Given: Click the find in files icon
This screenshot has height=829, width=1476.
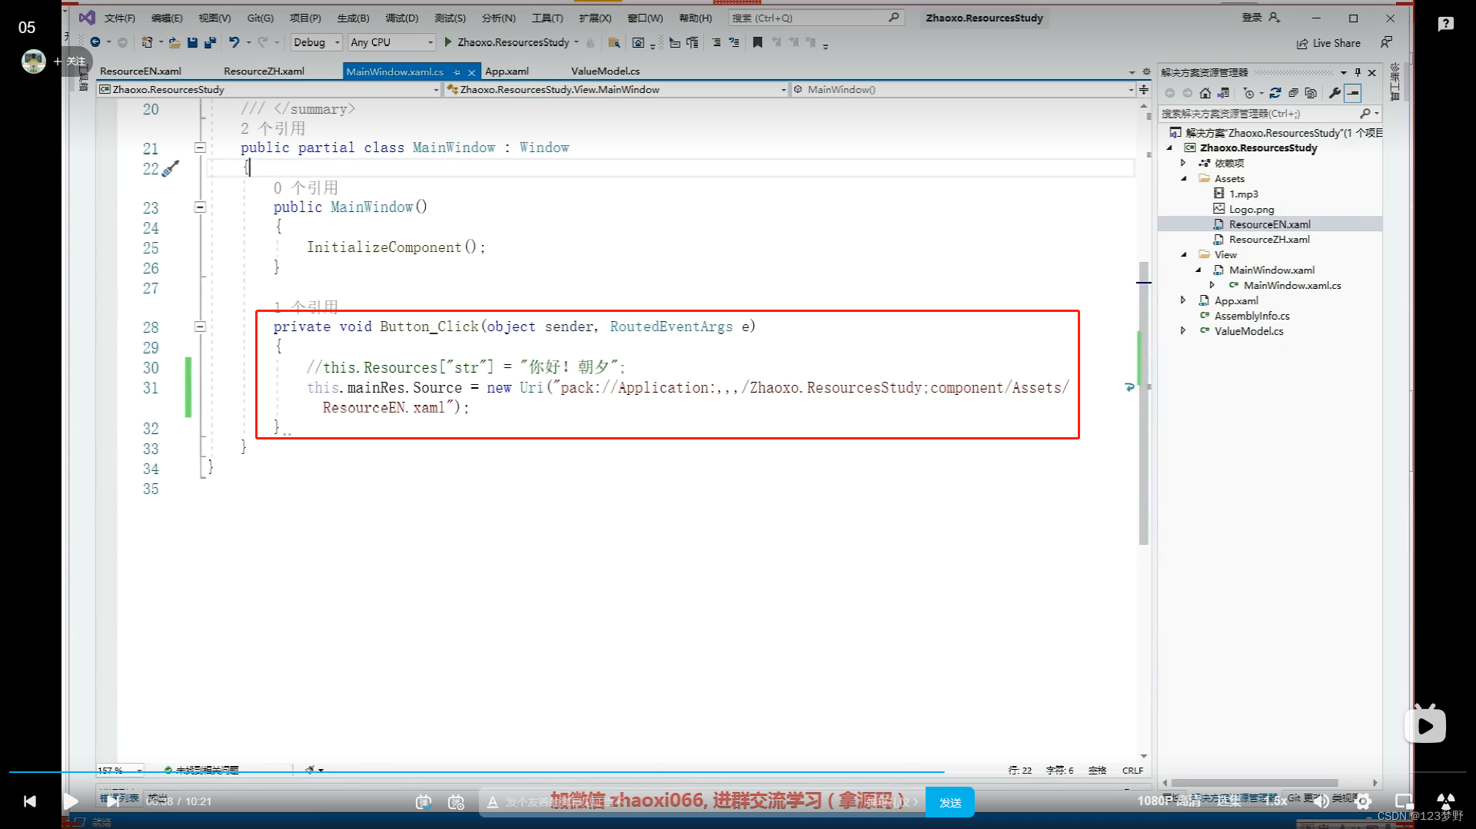Looking at the screenshot, I should (x=613, y=42).
